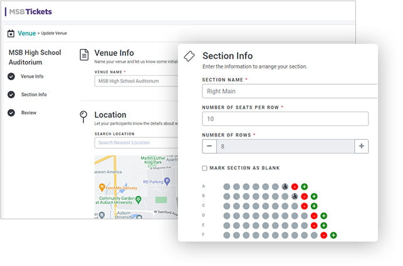
Task: Select the wheelchair accessible seat in row A
Action: pyautogui.click(x=285, y=187)
